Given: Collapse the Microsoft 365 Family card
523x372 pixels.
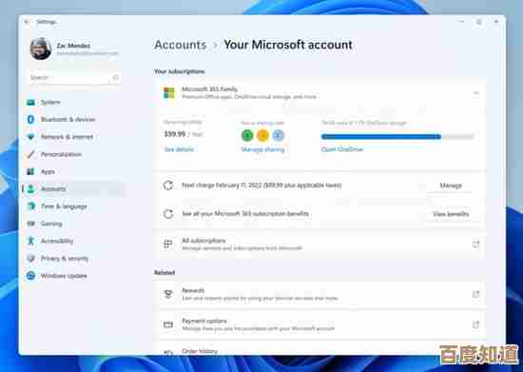Looking at the screenshot, I should (x=475, y=93).
